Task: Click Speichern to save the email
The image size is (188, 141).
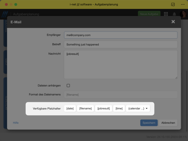Action: [x=149, y=123]
